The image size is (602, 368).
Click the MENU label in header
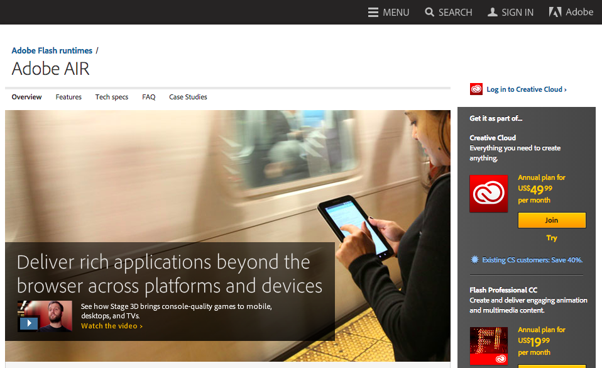pos(396,13)
